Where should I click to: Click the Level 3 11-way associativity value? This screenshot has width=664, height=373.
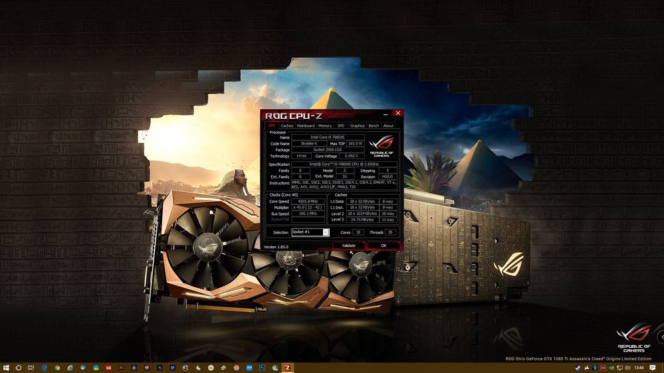[388, 220]
